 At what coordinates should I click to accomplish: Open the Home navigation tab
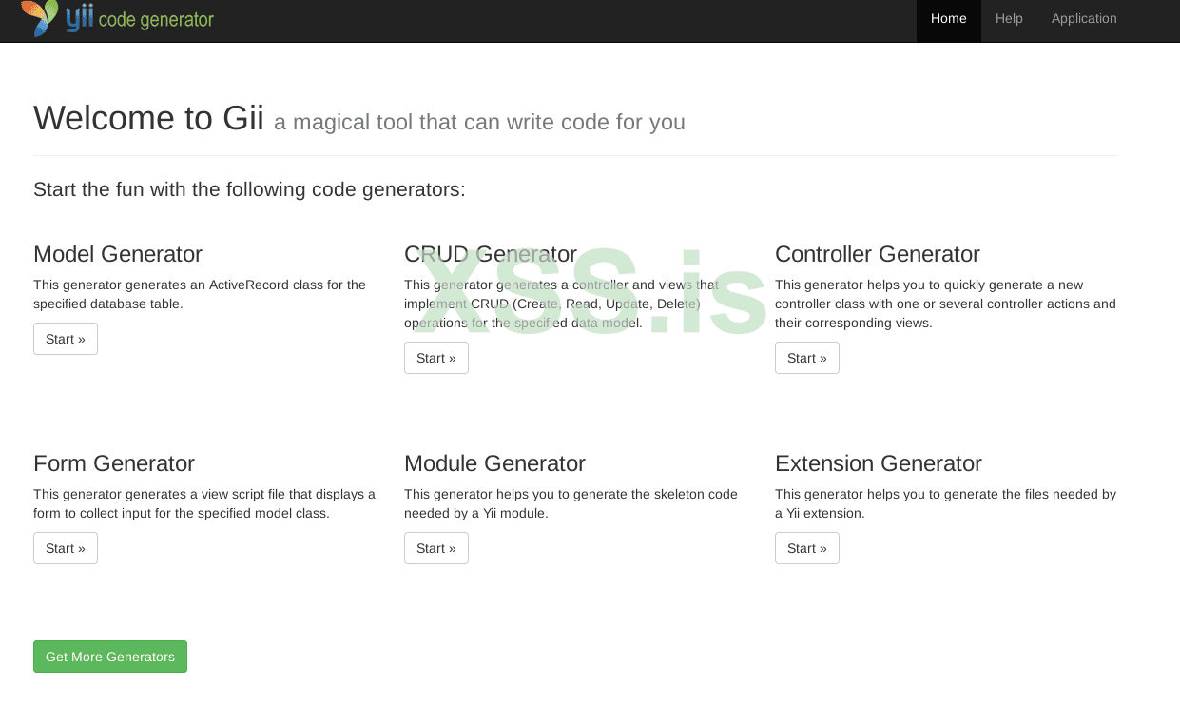pos(948,19)
